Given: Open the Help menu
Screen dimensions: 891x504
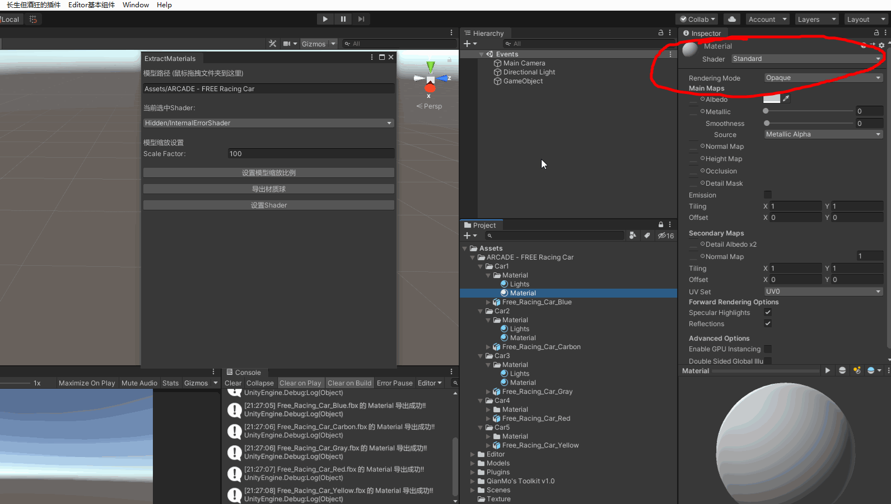Looking at the screenshot, I should [x=164, y=5].
